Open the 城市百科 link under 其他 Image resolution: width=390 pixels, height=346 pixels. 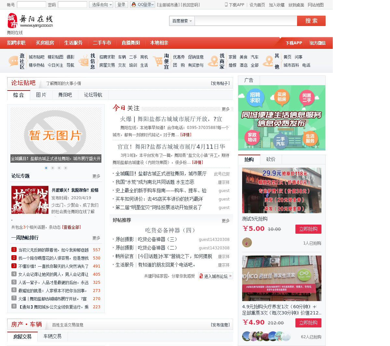click(x=291, y=65)
